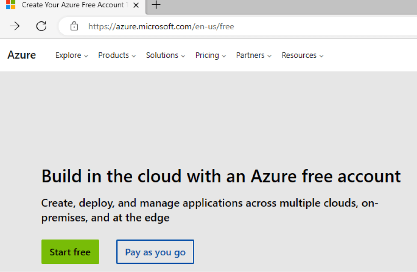Reload the page with the refresh icon
Image resolution: width=417 pixels, height=272 pixels.
(41, 26)
